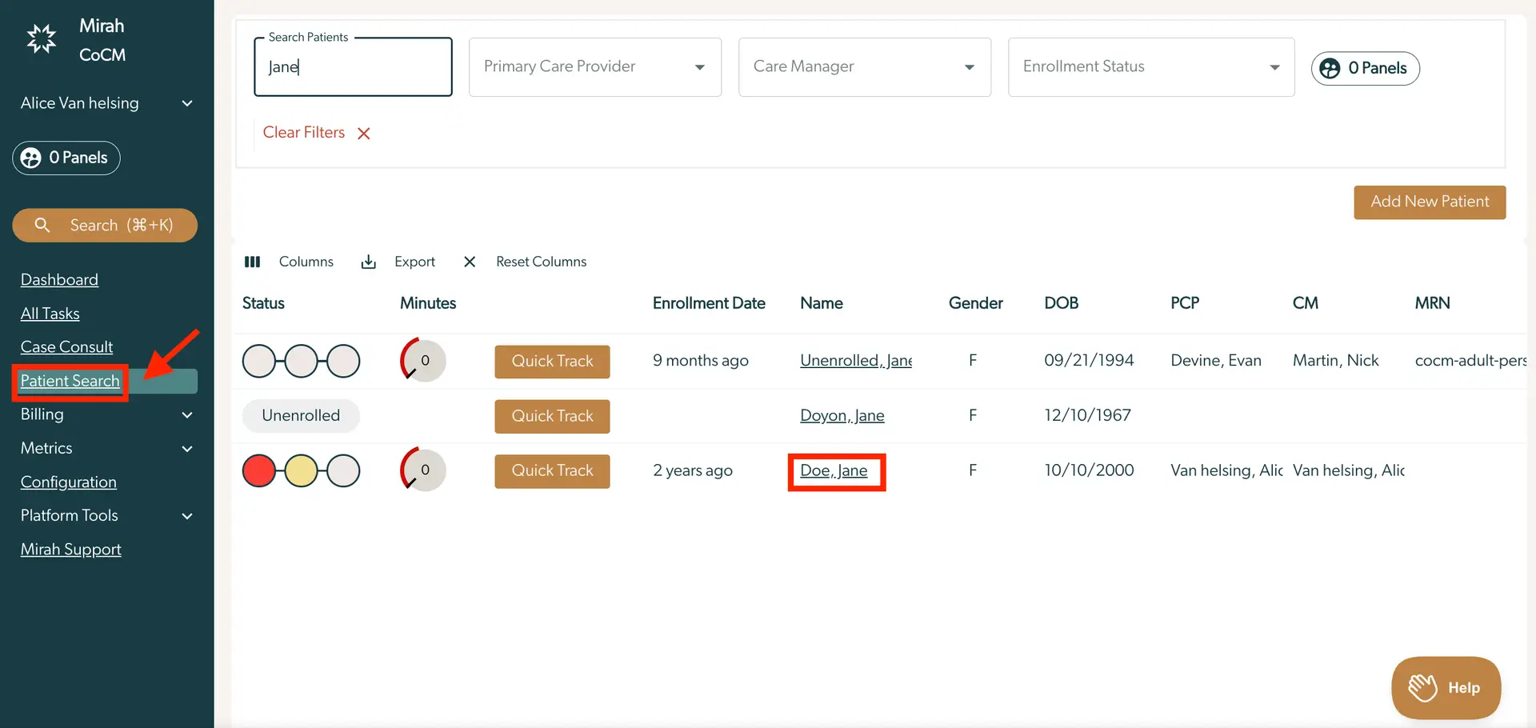Image resolution: width=1536 pixels, height=728 pixels.
Task: Click the red status circle for Doe, Jane
Action: click(x=259, y=470)
